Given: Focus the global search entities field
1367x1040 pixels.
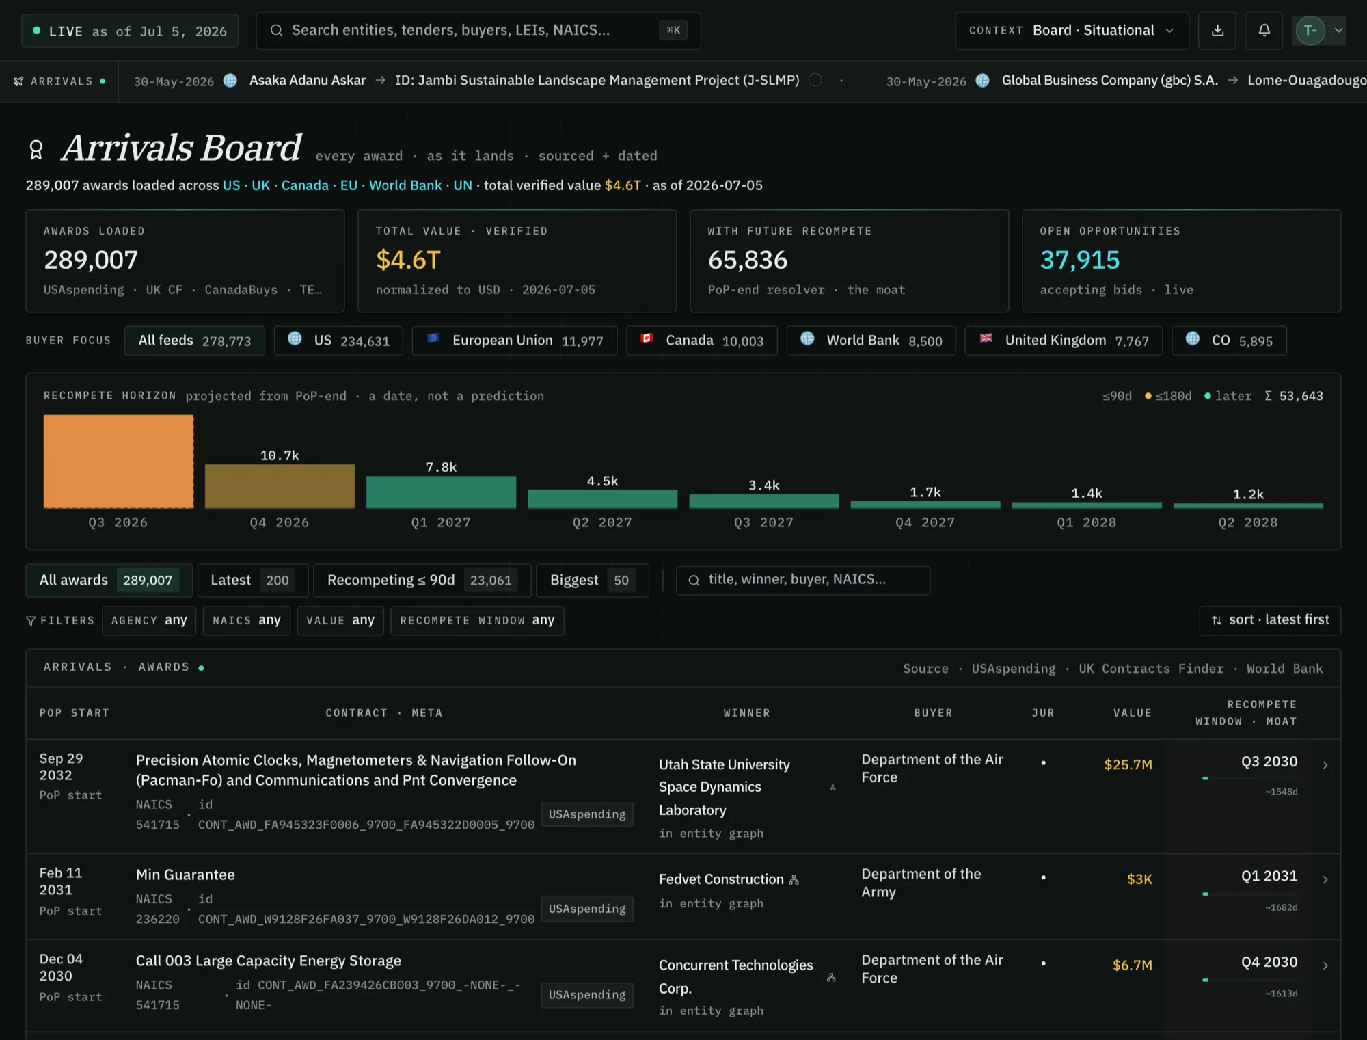Looking at the screenshot, I should click(478, 31).
